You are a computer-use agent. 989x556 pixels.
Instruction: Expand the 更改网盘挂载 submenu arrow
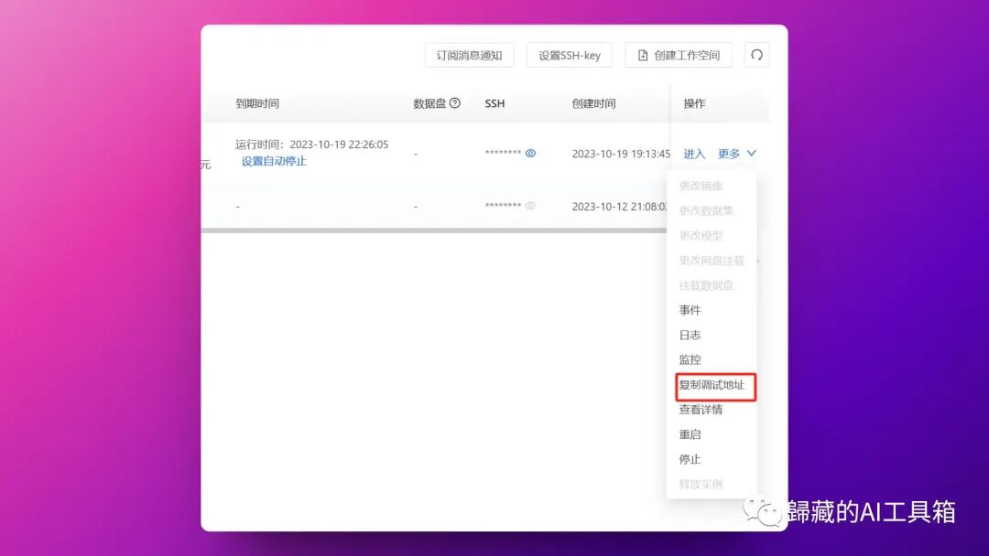pos(757,261)
